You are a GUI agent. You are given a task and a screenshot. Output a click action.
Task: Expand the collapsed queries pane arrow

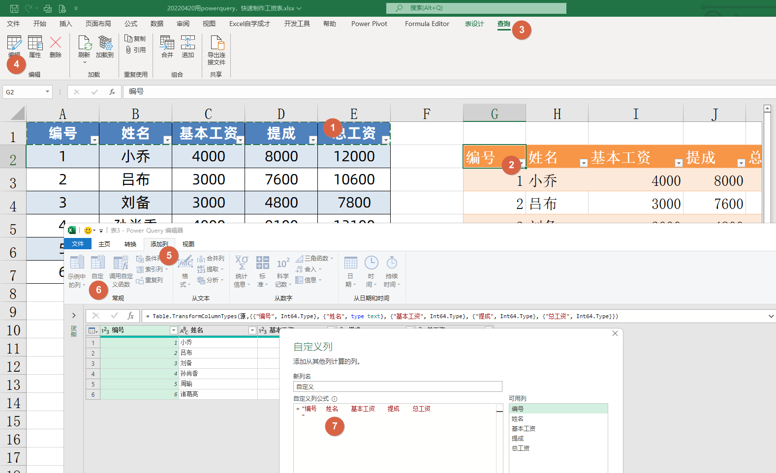point(74,316)
